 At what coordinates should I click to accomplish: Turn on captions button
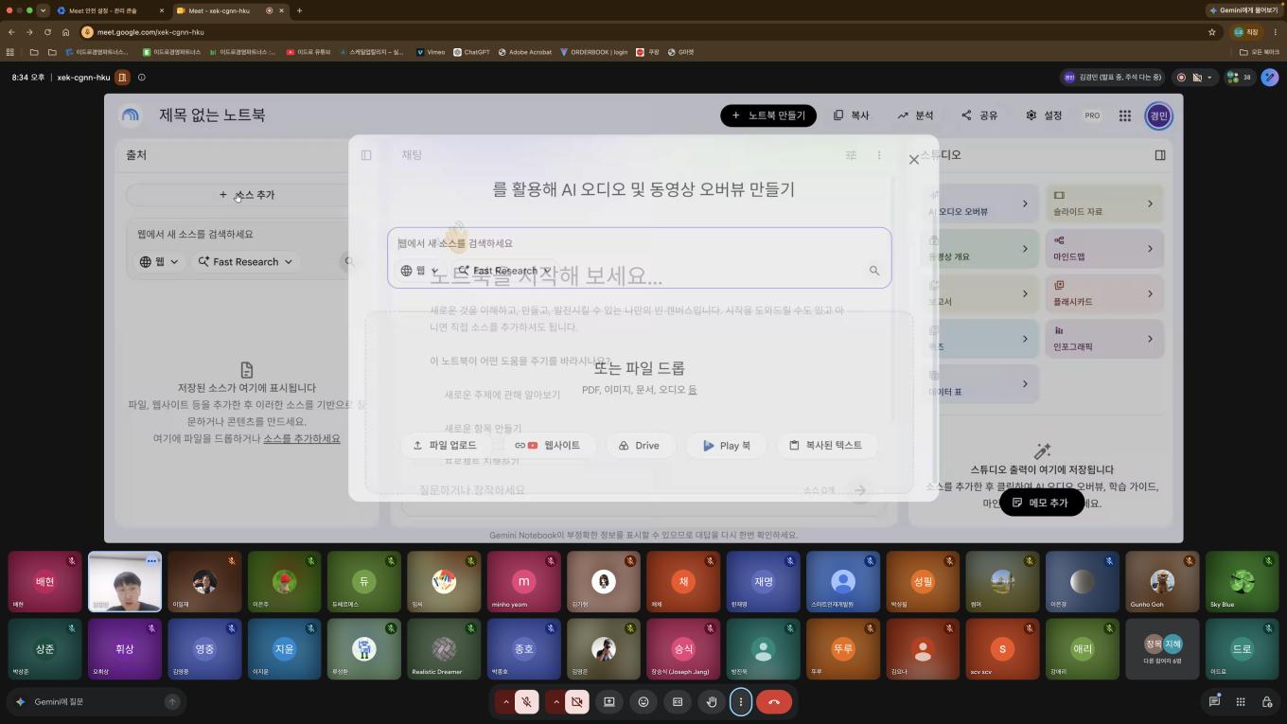[678, 701]
